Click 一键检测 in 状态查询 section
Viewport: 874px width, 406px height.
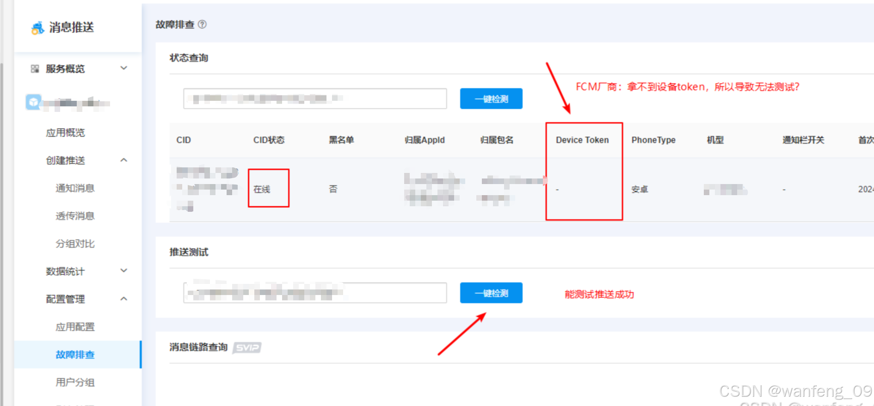[x=491, y=98]
